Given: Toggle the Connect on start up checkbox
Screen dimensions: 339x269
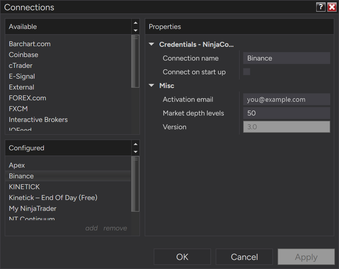Looking at the screenshot, I should [247, 72].
